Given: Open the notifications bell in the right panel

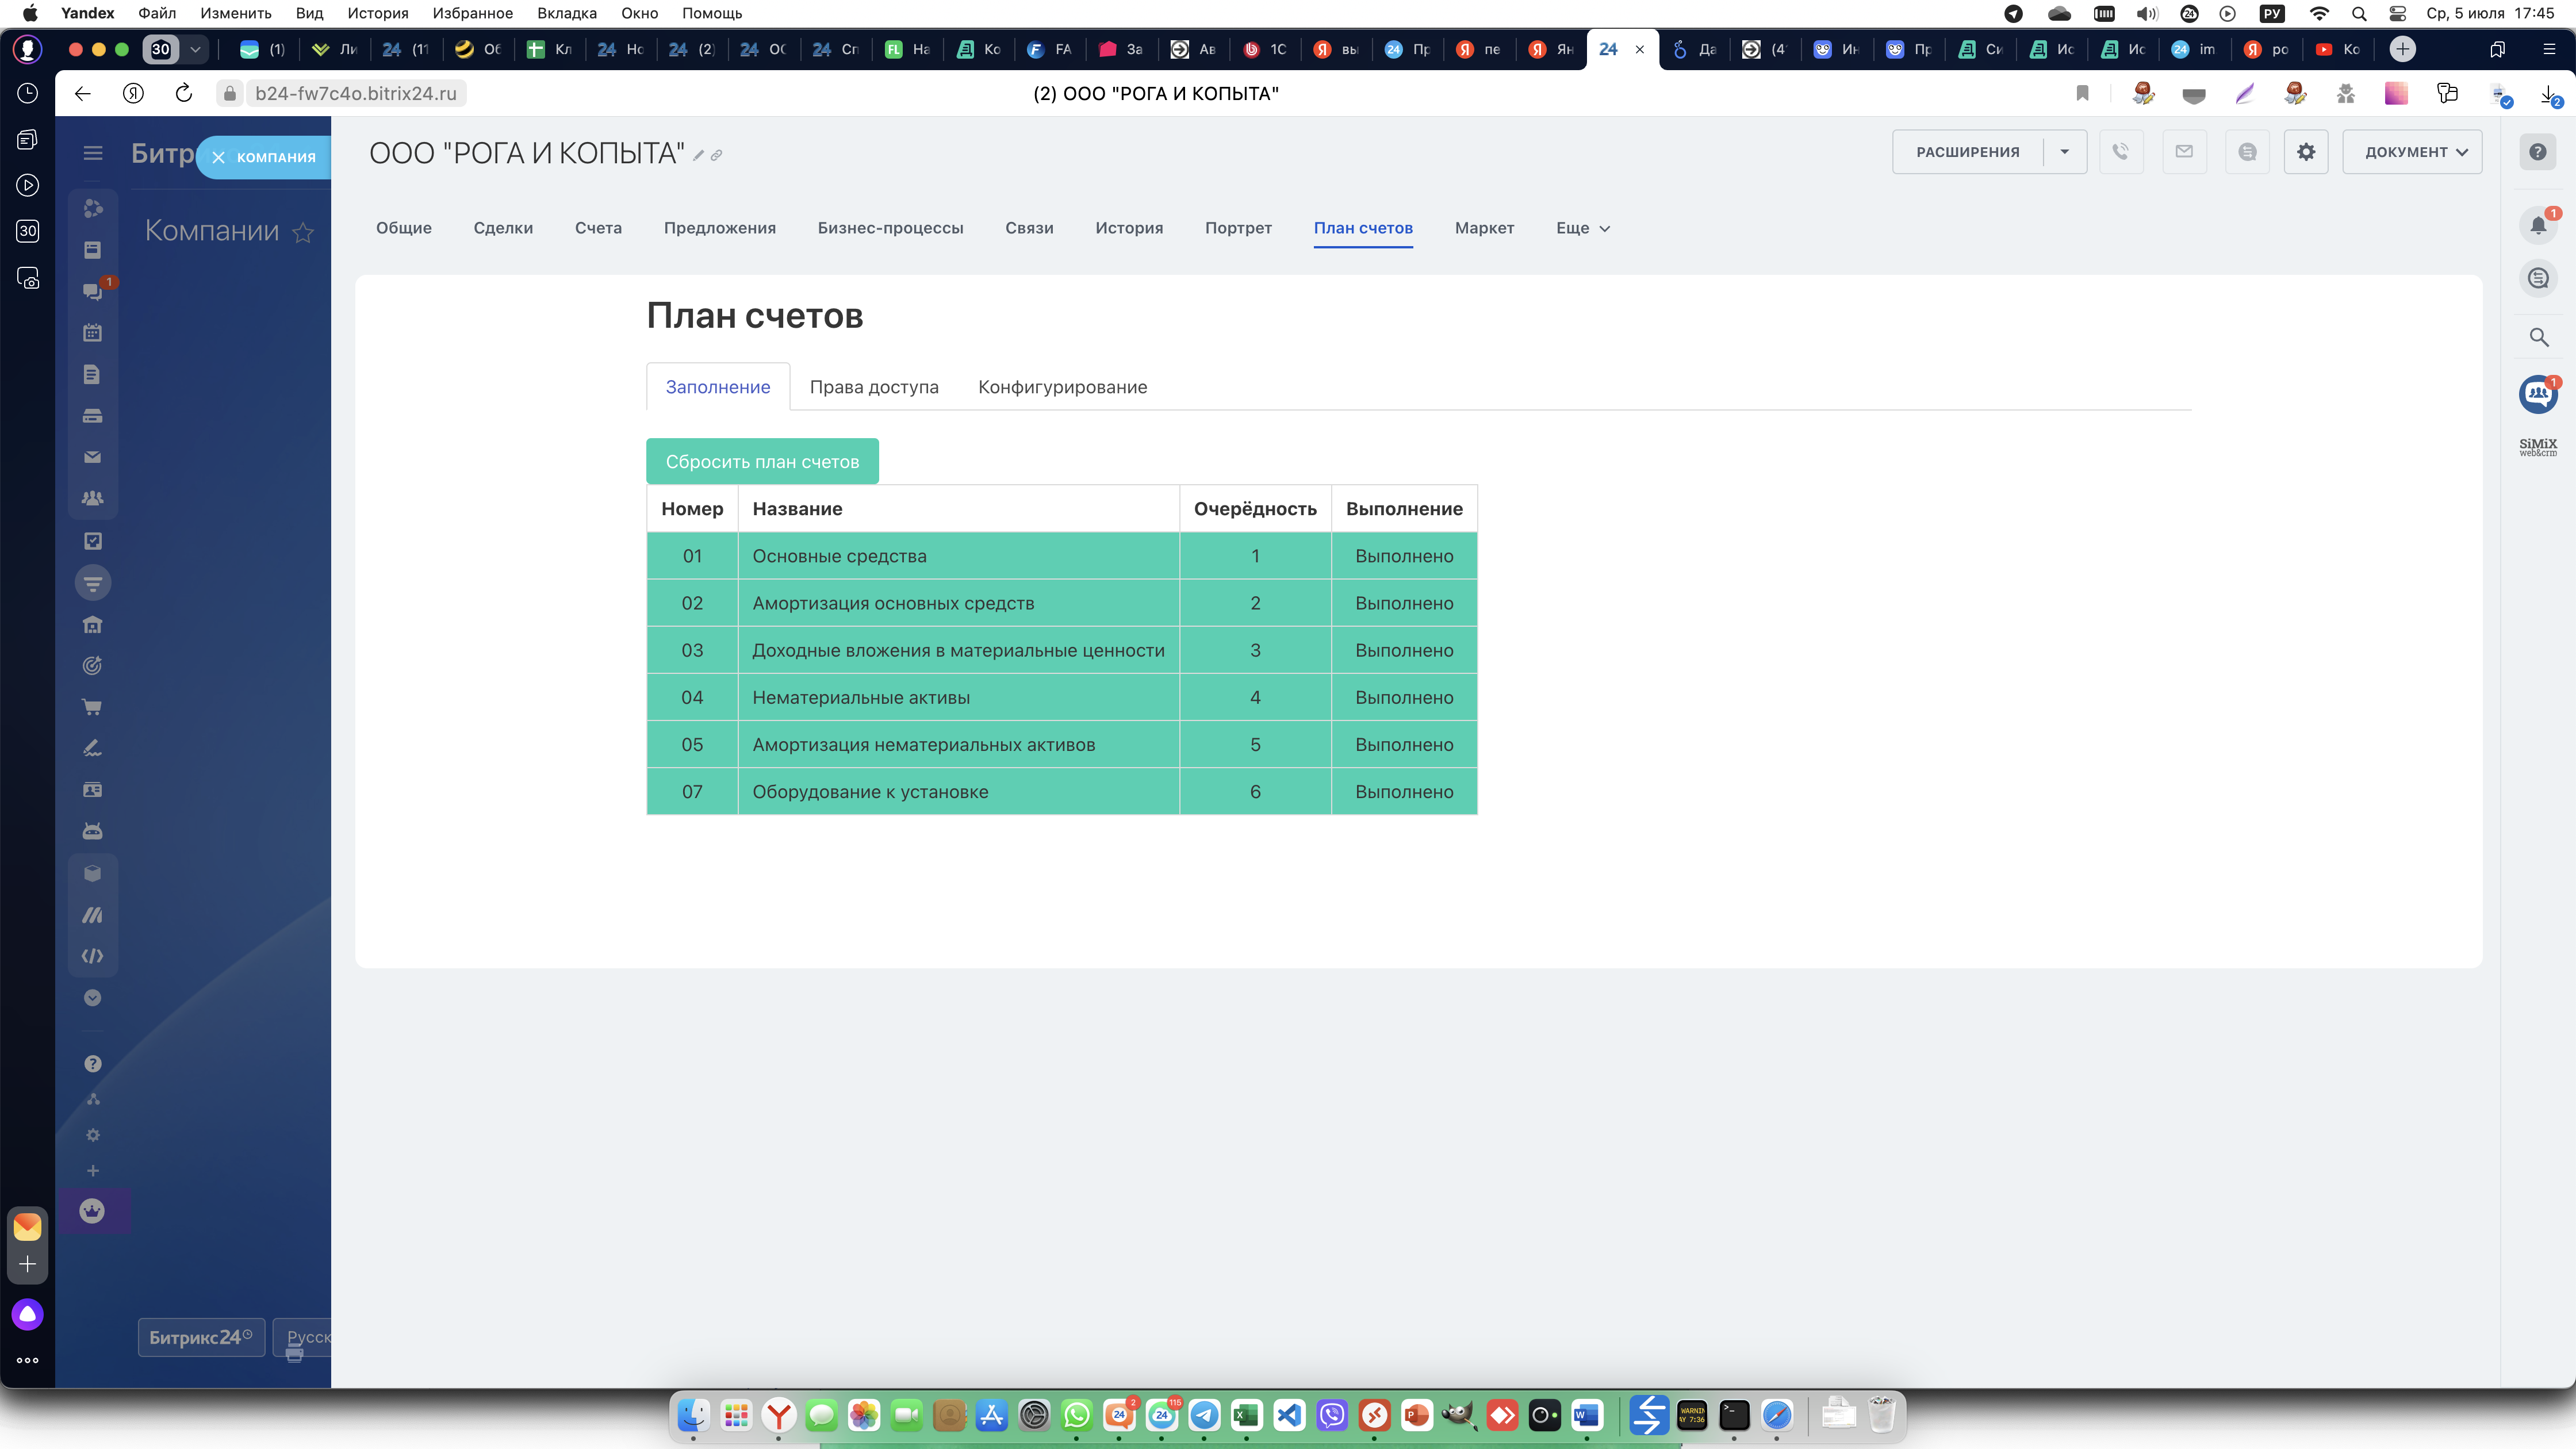Looking at the screenshot, I should pyautogui.click(x=2537, y=225).
